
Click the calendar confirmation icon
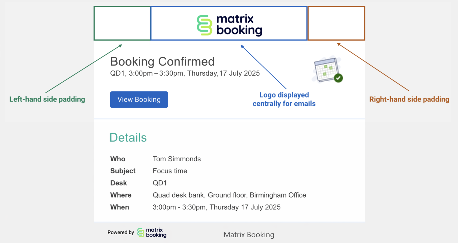tap(327, 69)
